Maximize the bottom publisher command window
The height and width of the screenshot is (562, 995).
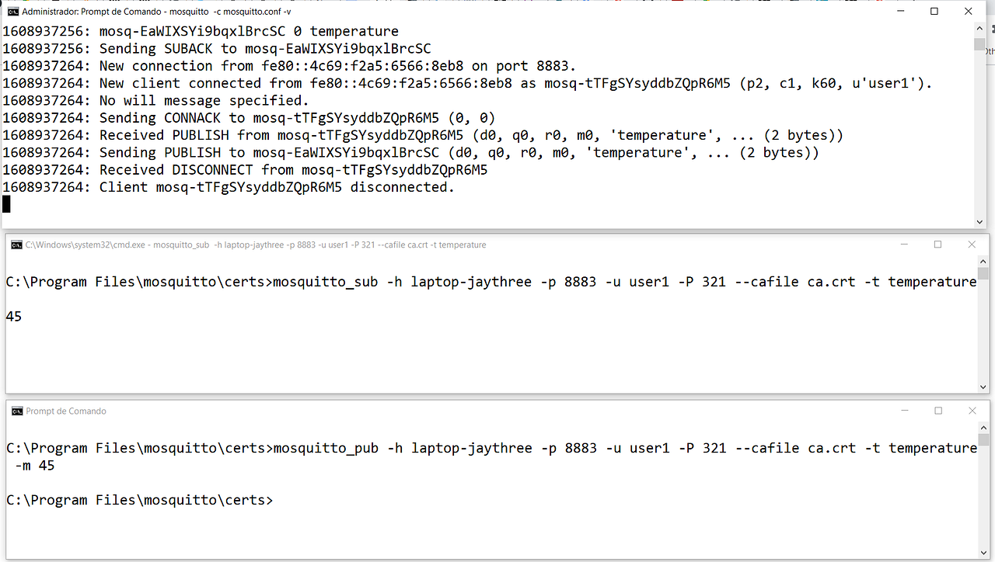937,411
